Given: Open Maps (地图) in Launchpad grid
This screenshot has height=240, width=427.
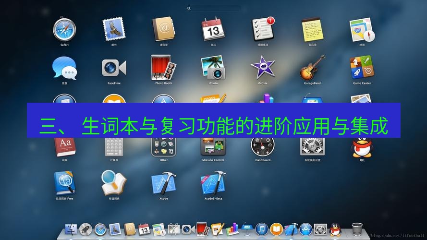Looking at the screenshot, I should click(362, 29).
